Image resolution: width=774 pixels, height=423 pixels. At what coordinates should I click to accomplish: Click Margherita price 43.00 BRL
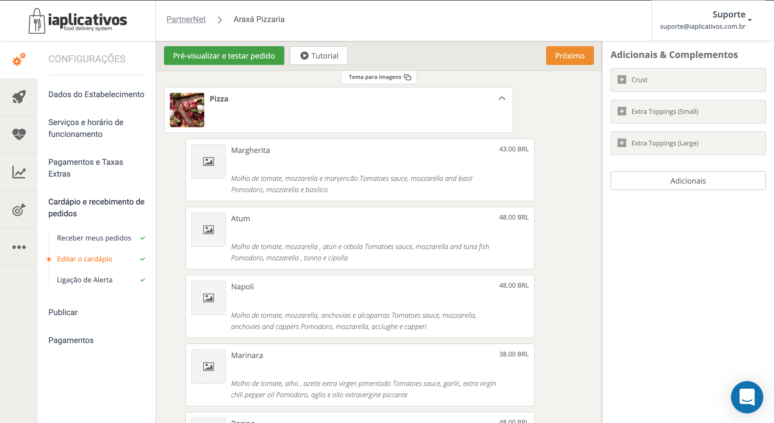point(514,149)
